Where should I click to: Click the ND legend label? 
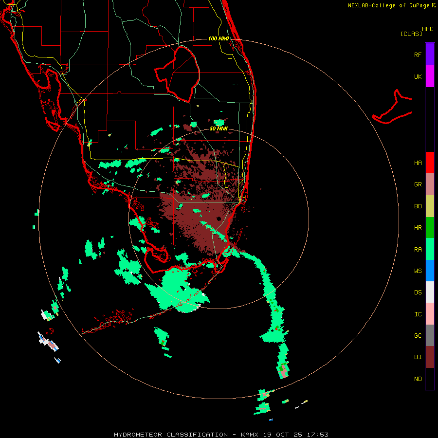[418, 379]
